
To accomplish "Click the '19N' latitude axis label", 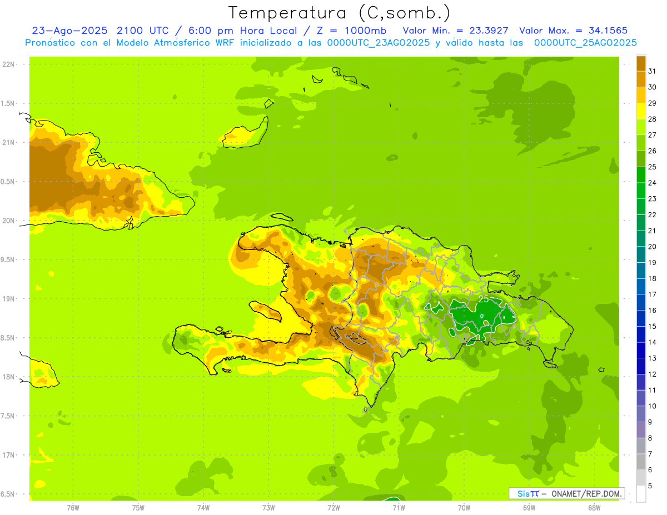I will pyautogui.click(x=9, y=299).
